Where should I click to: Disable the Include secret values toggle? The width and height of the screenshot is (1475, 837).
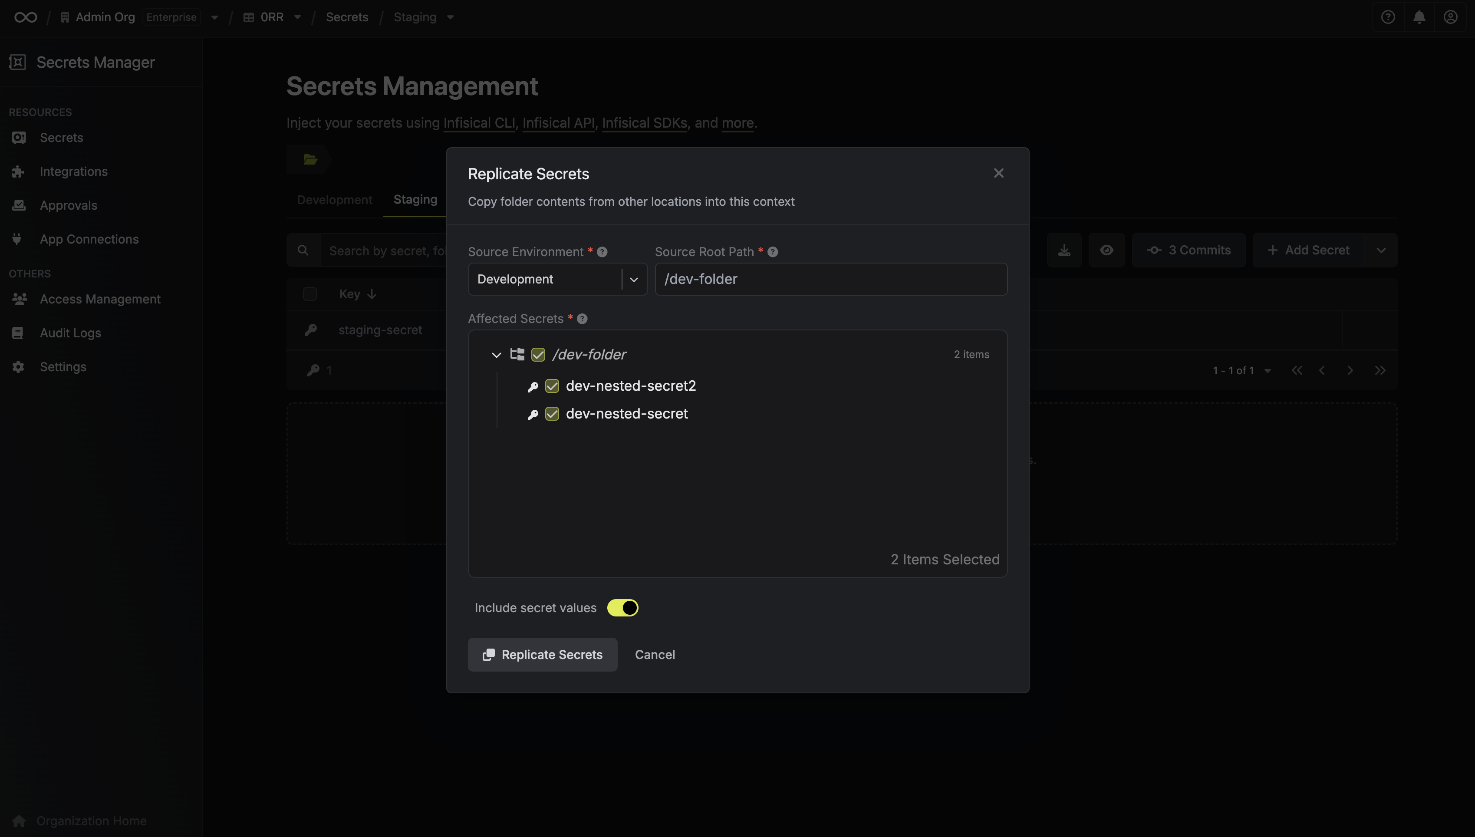(622, 608)
